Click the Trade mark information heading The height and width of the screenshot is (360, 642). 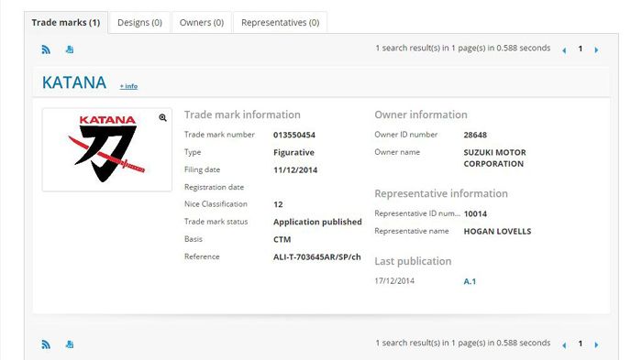pos(242,115)
